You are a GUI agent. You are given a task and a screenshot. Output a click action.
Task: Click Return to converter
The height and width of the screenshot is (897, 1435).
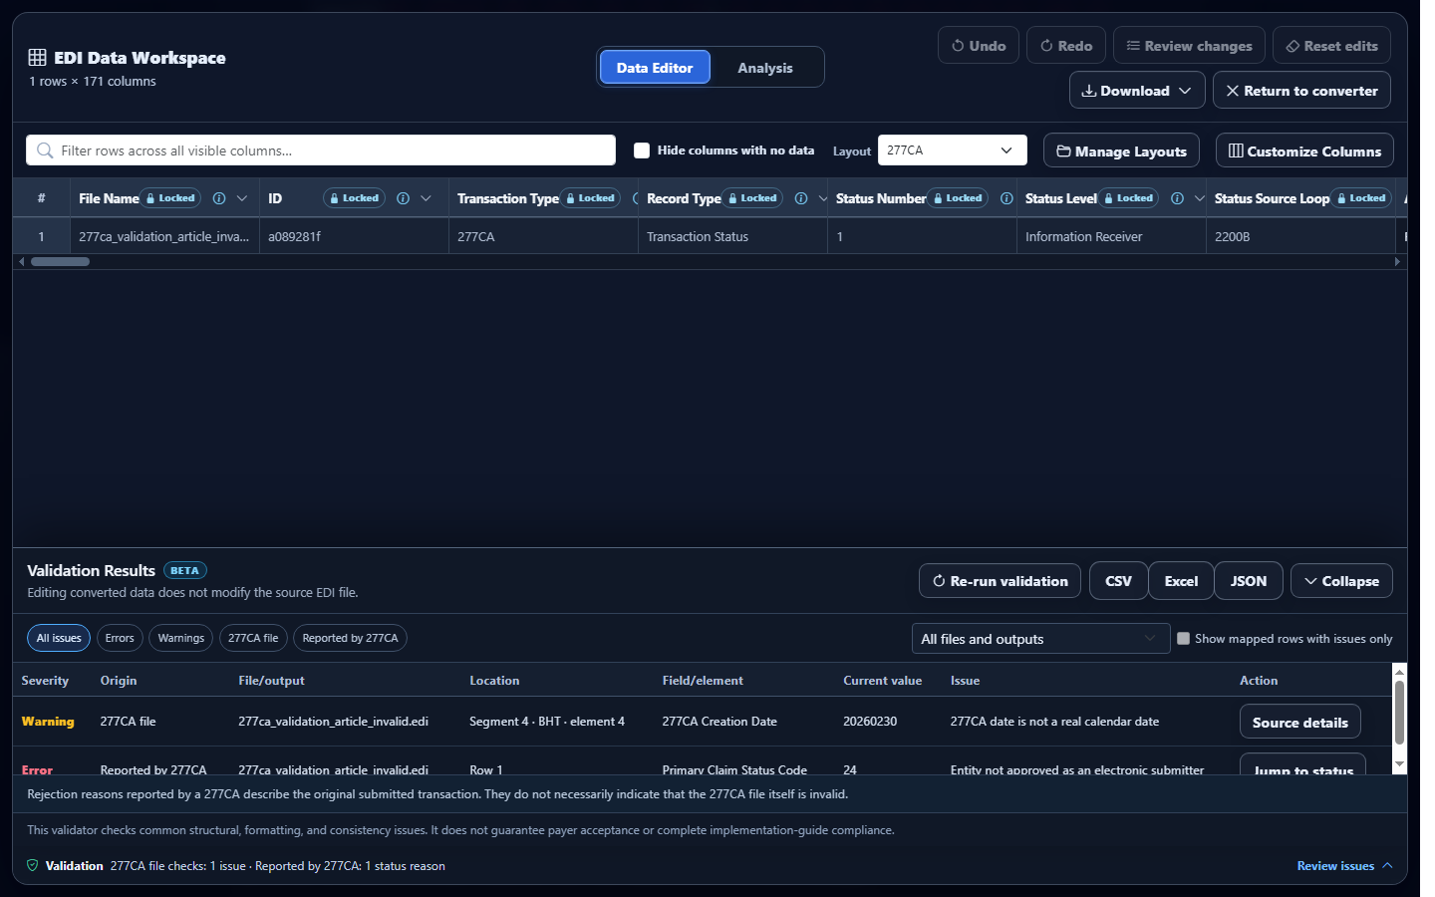(x=1301, y=91)
